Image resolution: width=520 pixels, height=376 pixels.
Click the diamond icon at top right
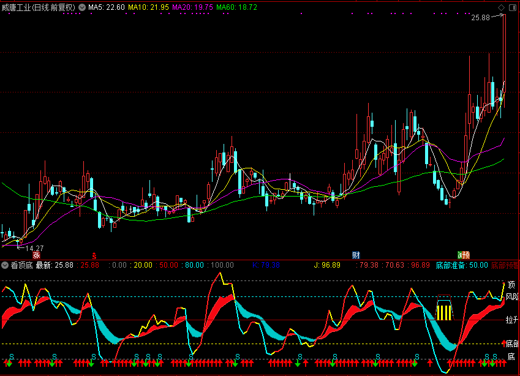[502, 7]
